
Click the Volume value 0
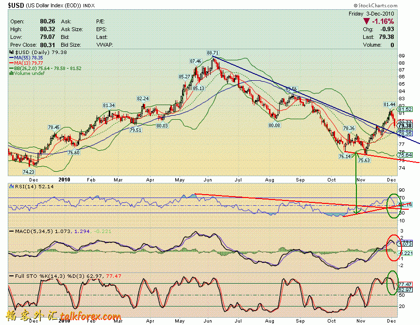click(x=392, y=45)
